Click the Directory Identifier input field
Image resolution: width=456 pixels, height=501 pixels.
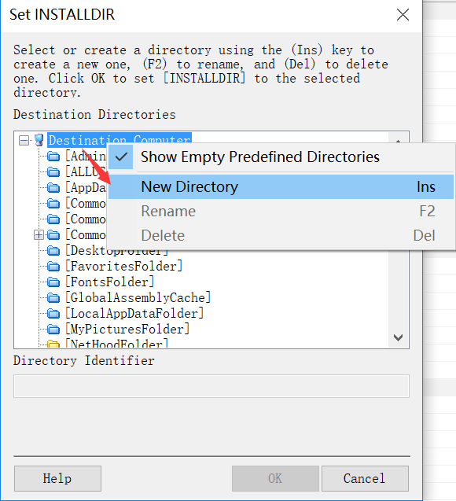211,386
